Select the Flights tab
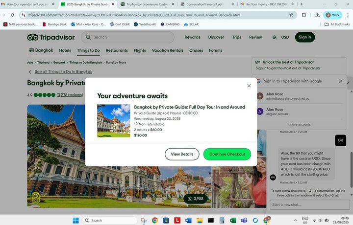This screenshot has height=225, width=353. [x=140, y=50]
